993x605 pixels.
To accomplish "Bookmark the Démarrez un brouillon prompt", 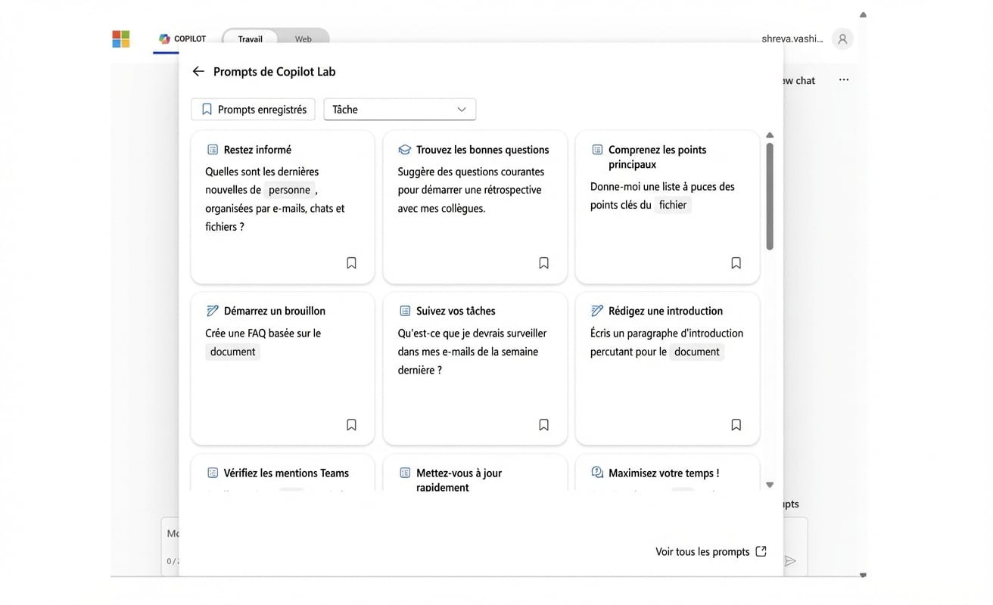I will point(351,425).
